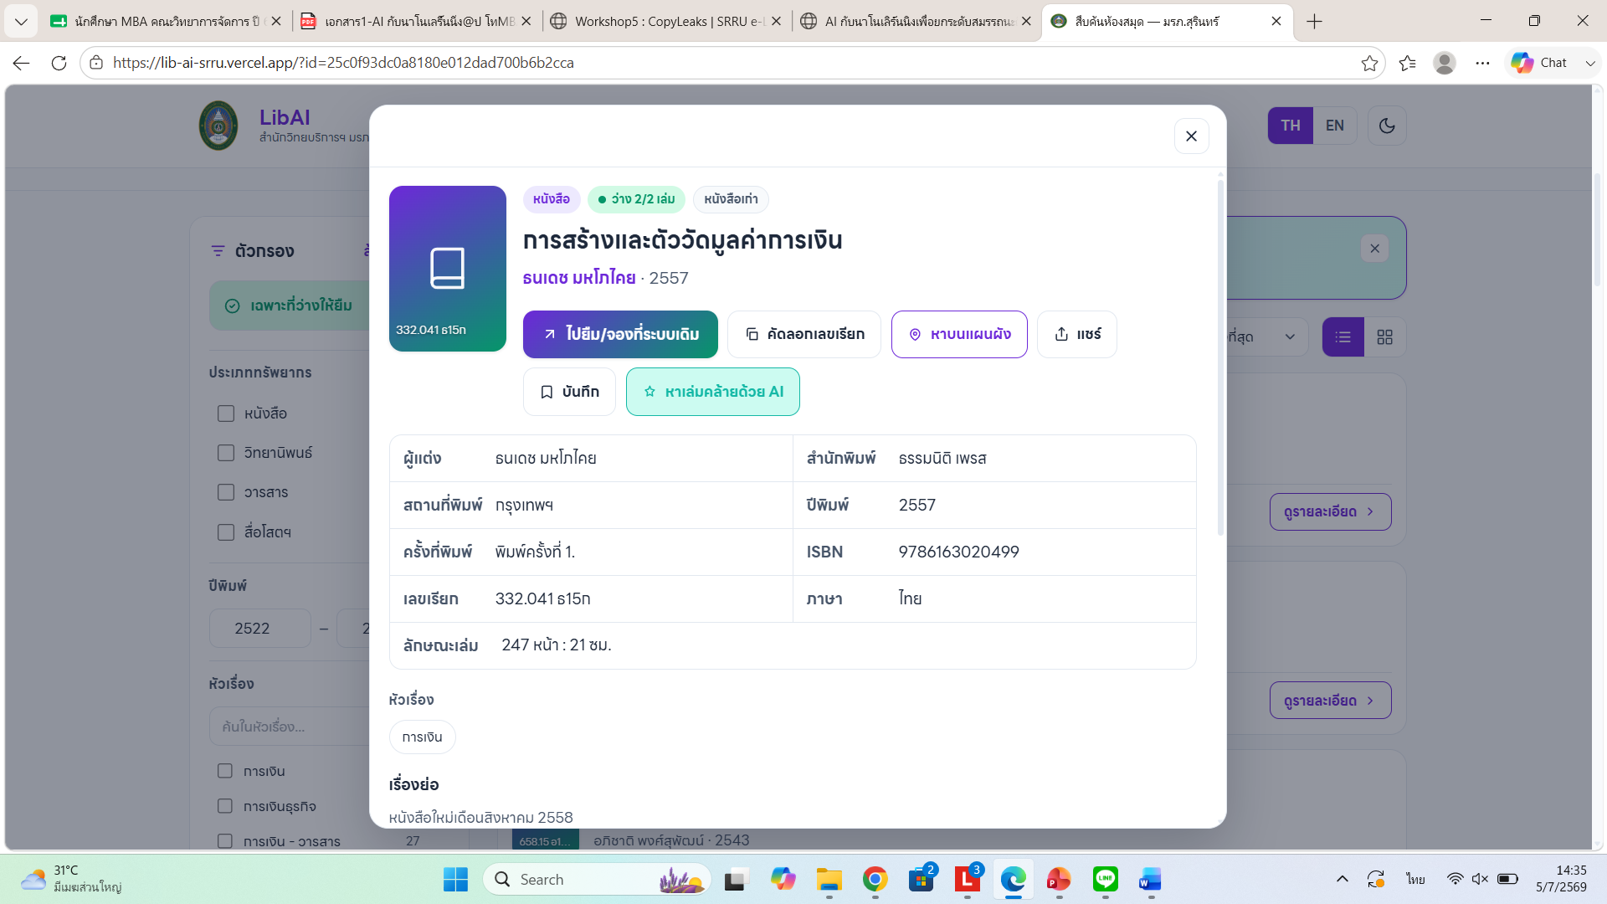Viewport: 1607px width, 904px height.
Task: Switch to Workshop5 CopyLeaks browser tab
Action: [665, 21]
